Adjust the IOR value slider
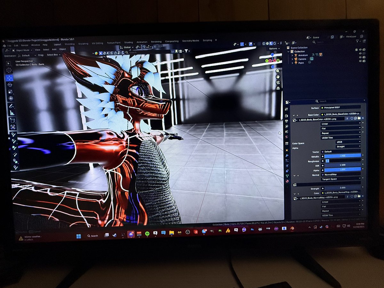384x288 pixels. click(x=342, y=165)
